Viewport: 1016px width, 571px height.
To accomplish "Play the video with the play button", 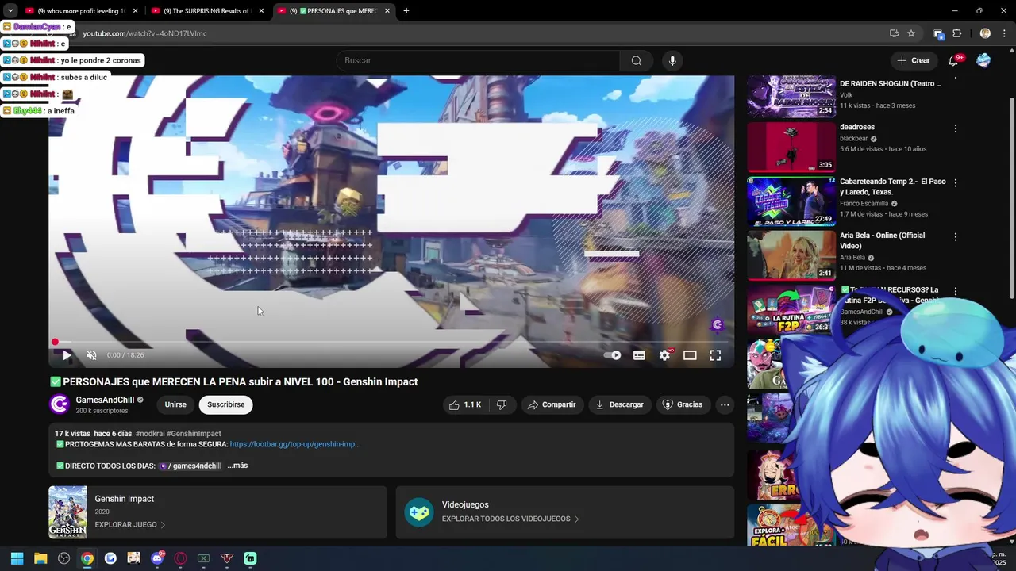I will coord(67,355).
